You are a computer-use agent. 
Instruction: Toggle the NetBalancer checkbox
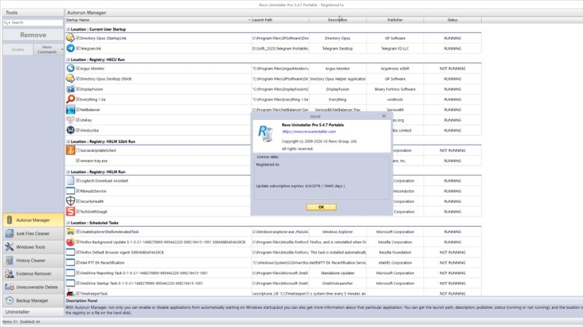(x=78, y=110)
